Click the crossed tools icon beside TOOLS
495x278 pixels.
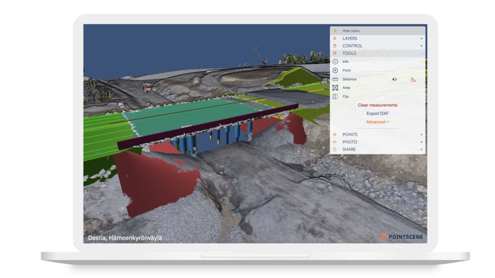pos(335,53)
